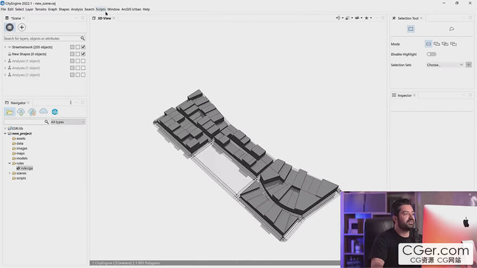Open the bookmarks star icon in 3D View

[367, 18]
